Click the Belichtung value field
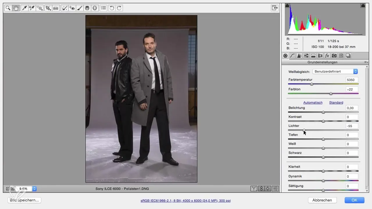Viewport: 372px width, 209px height. [352, 108]
